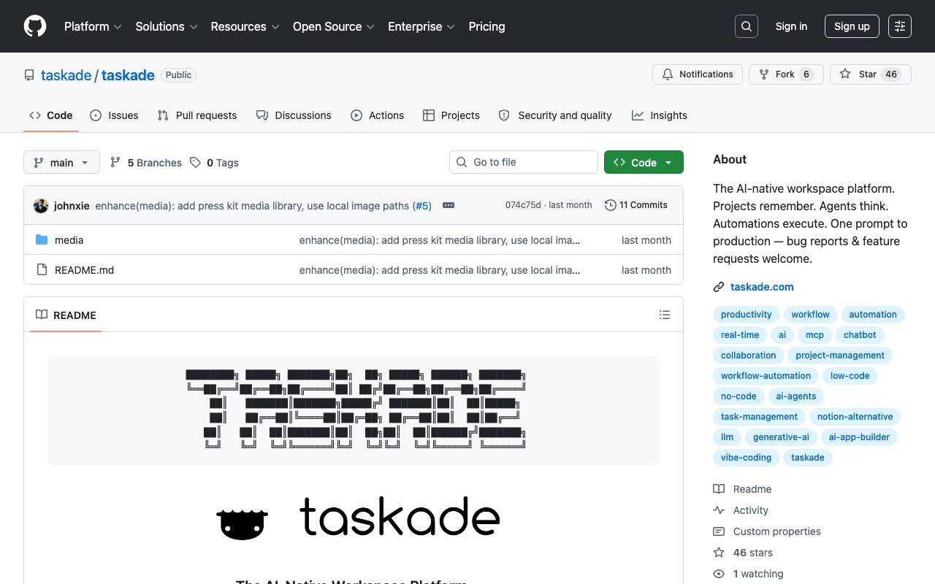Image resolution: width=935 pixels, height=584 pixels.
Task: Click the eye icon beside 1 watching
Action: pyautogui.click(x=719, y=574)
